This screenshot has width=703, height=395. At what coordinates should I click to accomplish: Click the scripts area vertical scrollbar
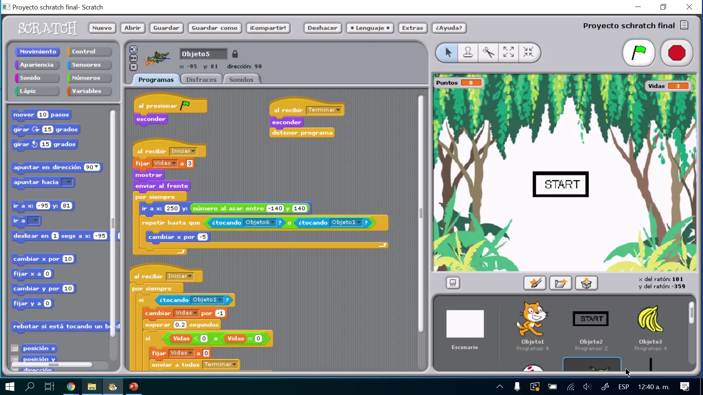pyautogui.click(x=421, y=214)
